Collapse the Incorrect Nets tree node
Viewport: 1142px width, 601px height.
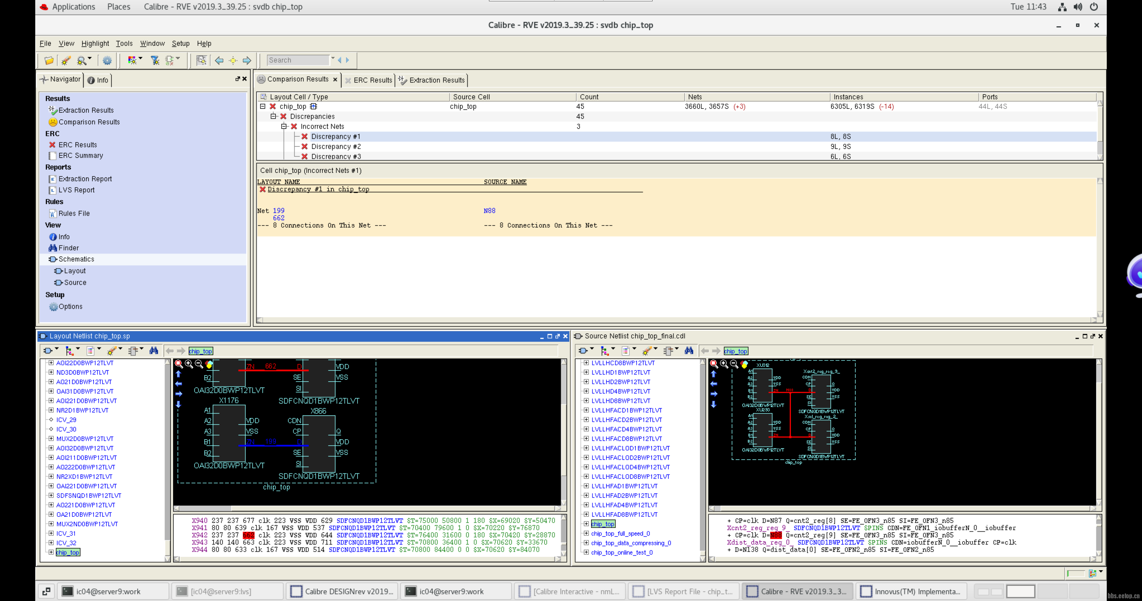(x=284, y=127)
